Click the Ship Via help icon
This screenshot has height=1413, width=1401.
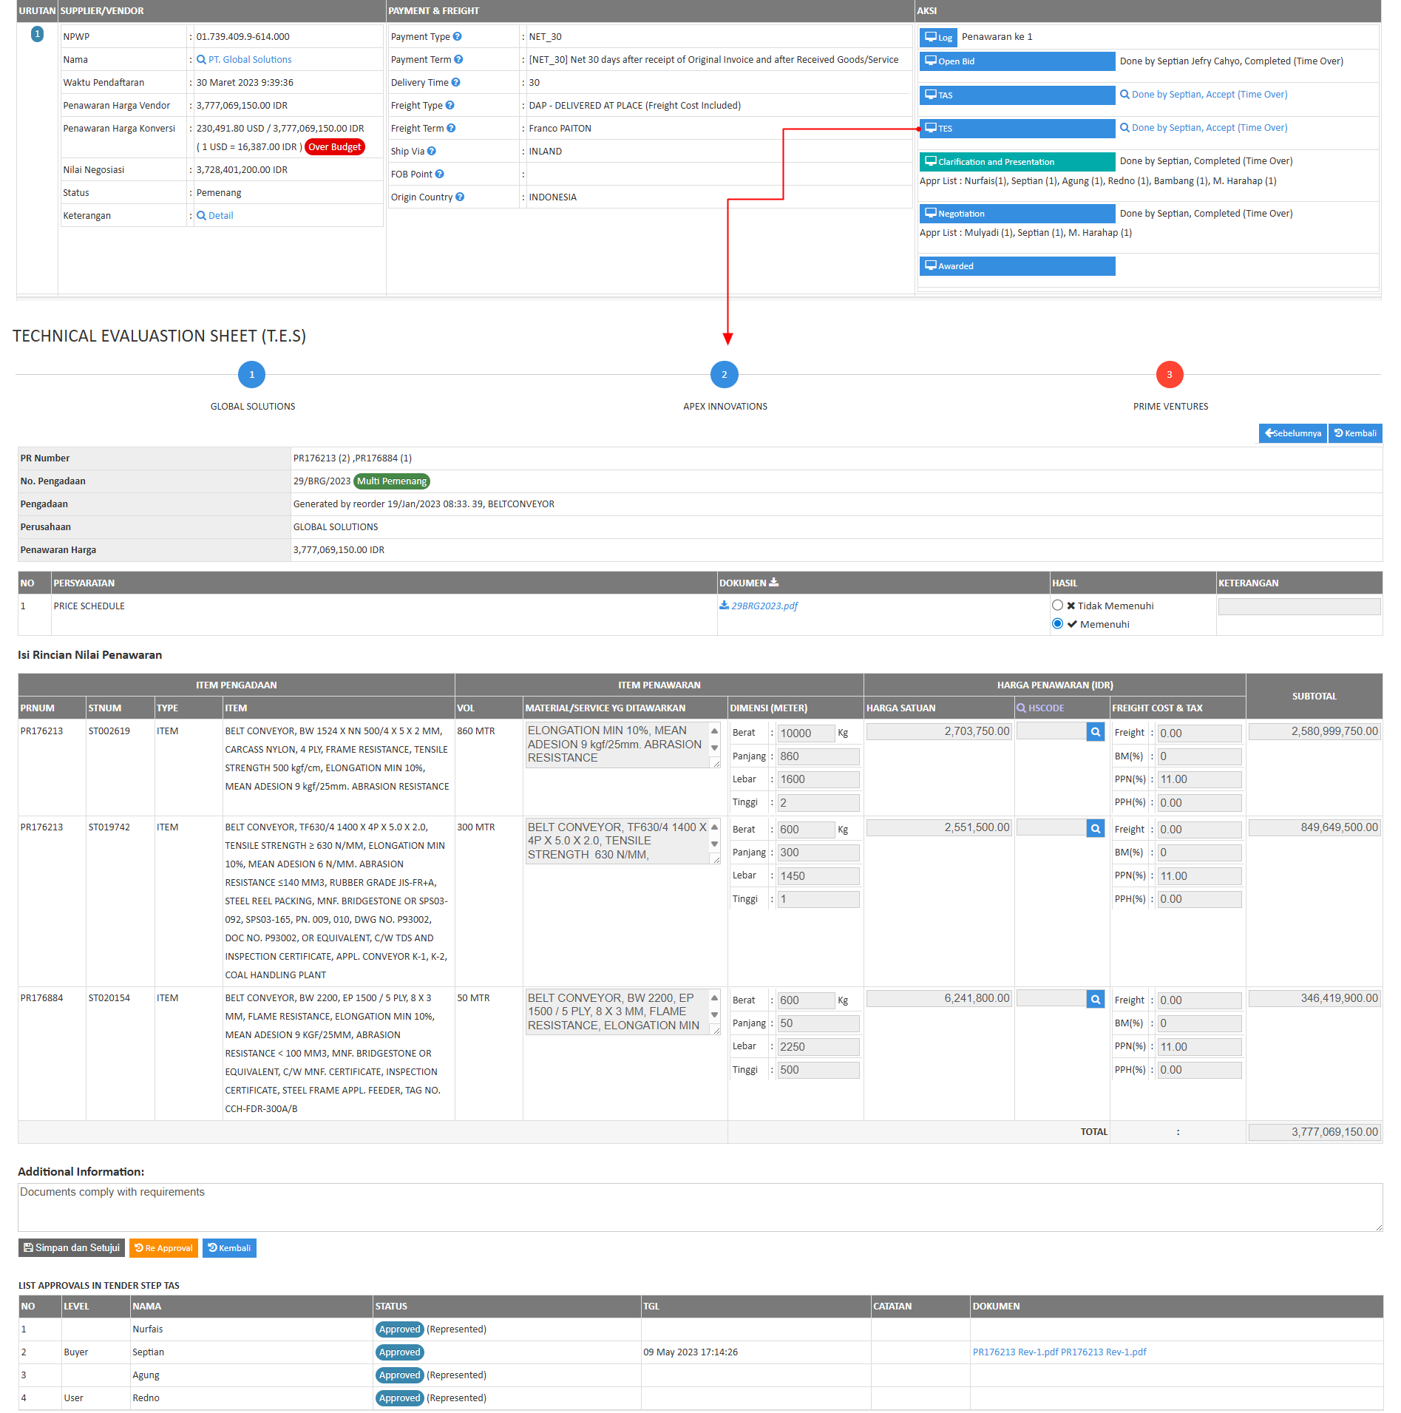(432, 151)
